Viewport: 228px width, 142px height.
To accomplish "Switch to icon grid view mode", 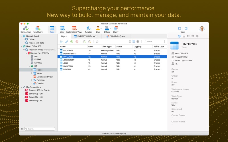I will tap(130, 41).
